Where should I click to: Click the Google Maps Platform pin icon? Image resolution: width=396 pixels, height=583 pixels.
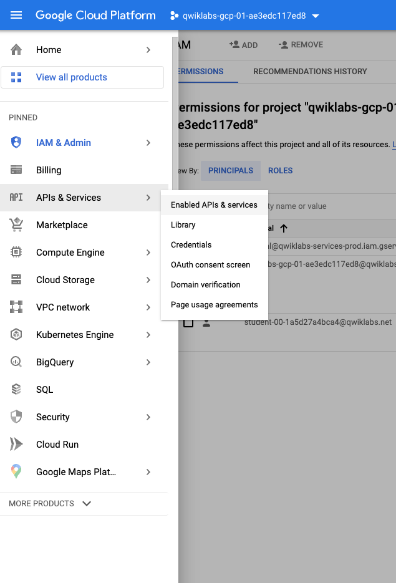pyautogui.click(x=17, y=472)
